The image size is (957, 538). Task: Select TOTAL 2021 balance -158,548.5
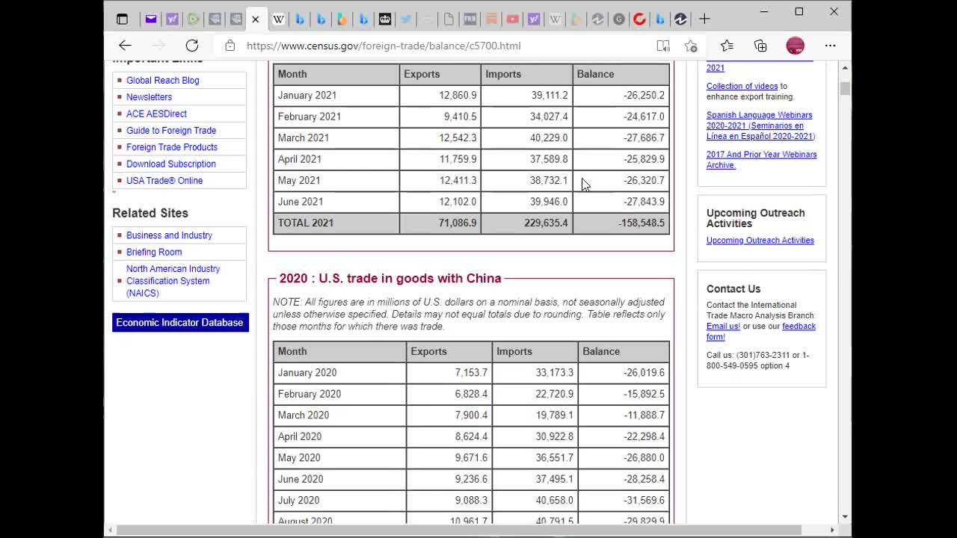click(641, 223)
